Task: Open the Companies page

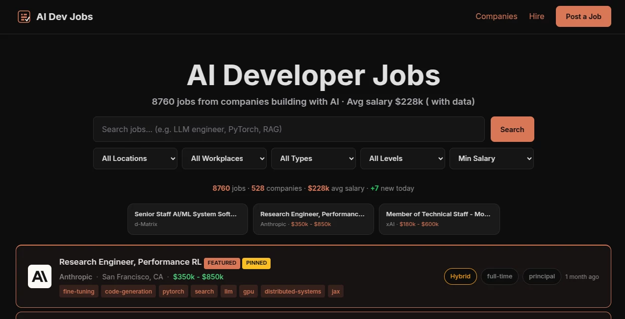Action: [496, 16]
